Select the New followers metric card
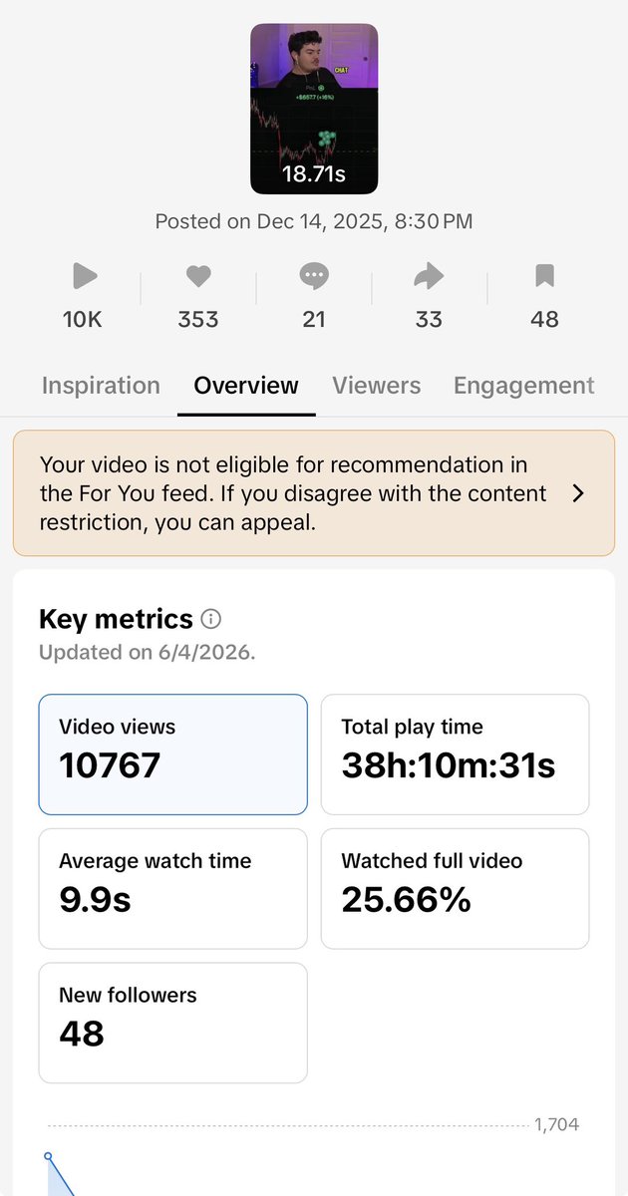Image resolution: width=628 pixels, height=1196 pixels. click(172, 1023)
